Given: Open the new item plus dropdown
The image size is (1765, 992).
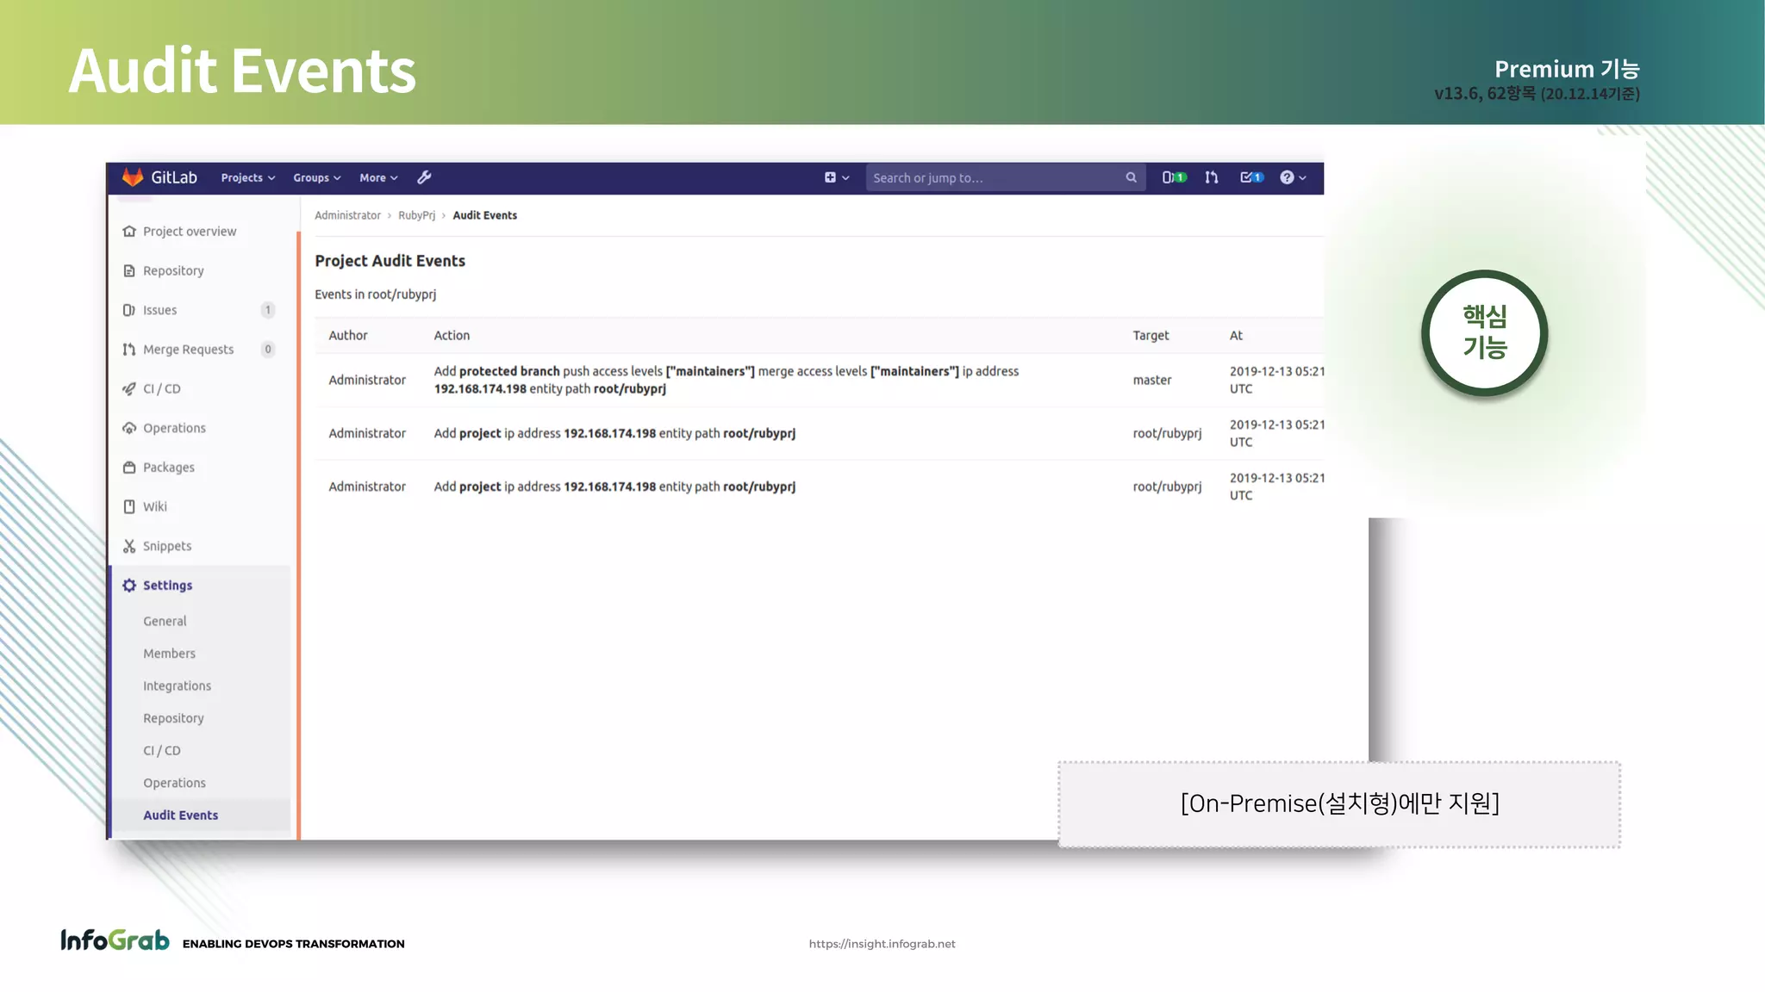Looking at the screenshot, I should pos(836,177).
